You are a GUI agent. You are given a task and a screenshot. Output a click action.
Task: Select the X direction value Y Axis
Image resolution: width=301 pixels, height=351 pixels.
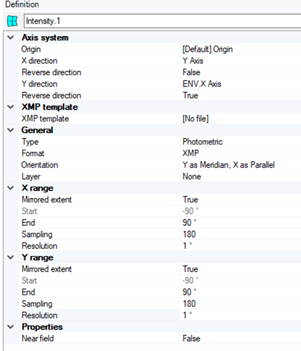click(241, 60)
